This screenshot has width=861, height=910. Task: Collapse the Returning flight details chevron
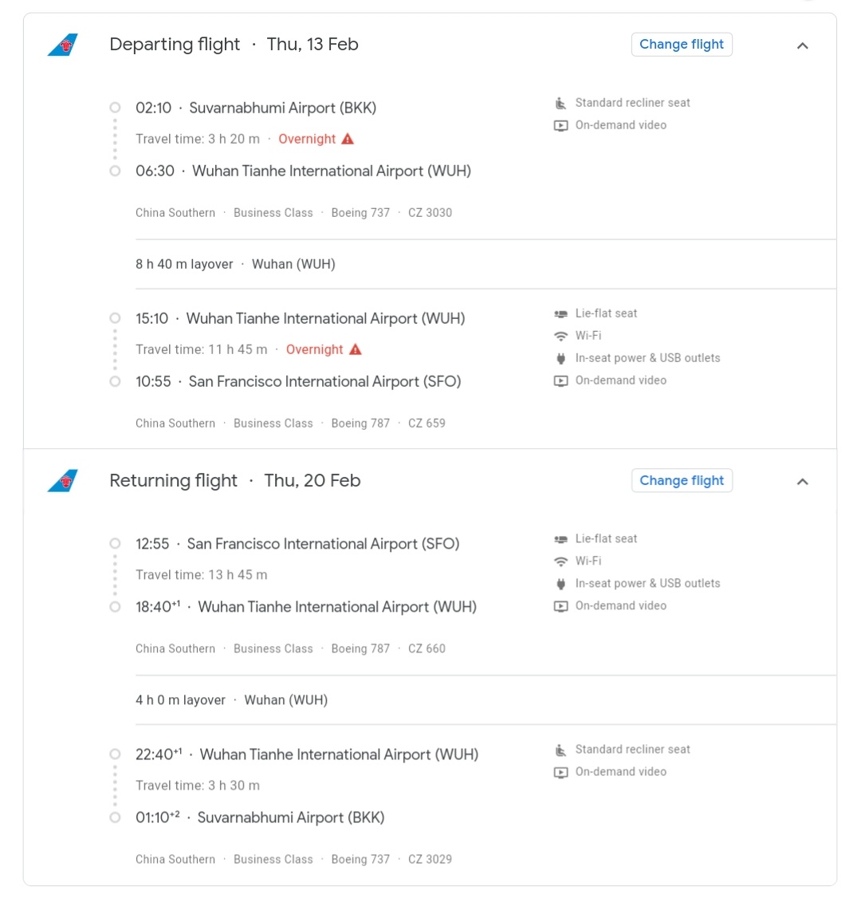coord(803,482)
